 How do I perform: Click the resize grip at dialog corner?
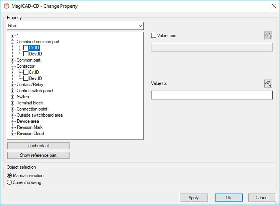pos(277,202)
